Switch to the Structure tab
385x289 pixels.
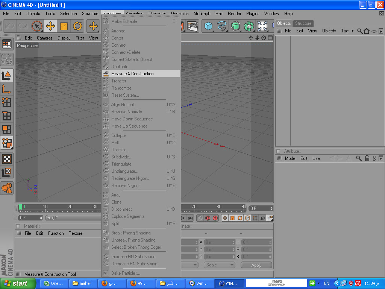click(x=303, y=23)
